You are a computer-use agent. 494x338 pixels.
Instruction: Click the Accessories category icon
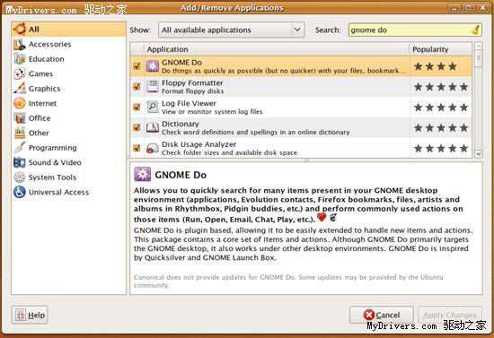tap(19, 44)
